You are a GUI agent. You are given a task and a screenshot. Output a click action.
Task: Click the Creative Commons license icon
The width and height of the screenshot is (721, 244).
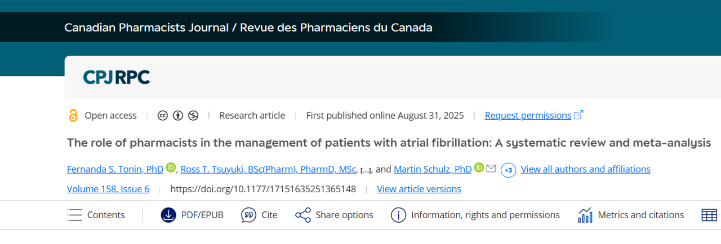pos(163,116)
